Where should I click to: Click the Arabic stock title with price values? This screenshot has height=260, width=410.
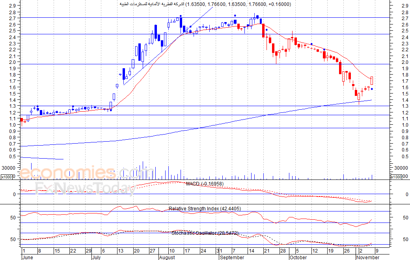pyautogui.click(x=205, y=4)
